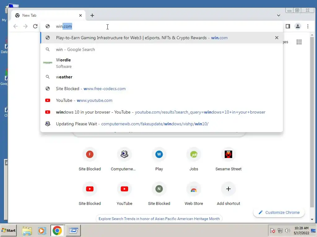The width and height of the screenshot is (317, 237).
Task: Toggle the side panel icon
Action: [288, 26]
